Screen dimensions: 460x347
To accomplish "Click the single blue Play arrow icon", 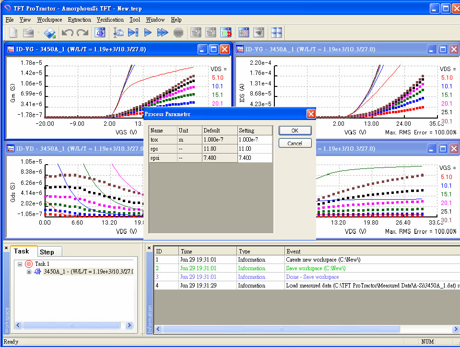I will pyautogui.click(x=148, y=33).
